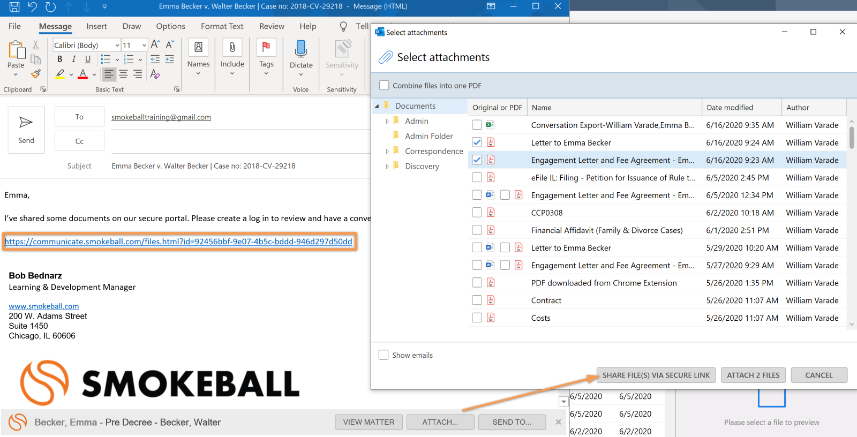Expand the Correspondence folder
This screenshot has width=857, height=437.
coord(387,151)
